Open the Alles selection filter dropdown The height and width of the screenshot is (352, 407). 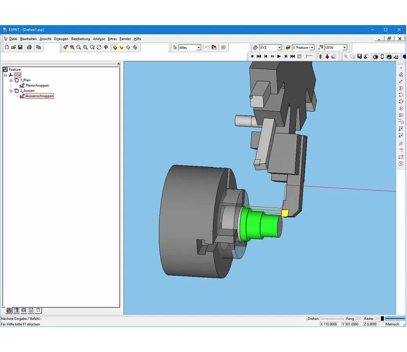click(x=198, y=48)
